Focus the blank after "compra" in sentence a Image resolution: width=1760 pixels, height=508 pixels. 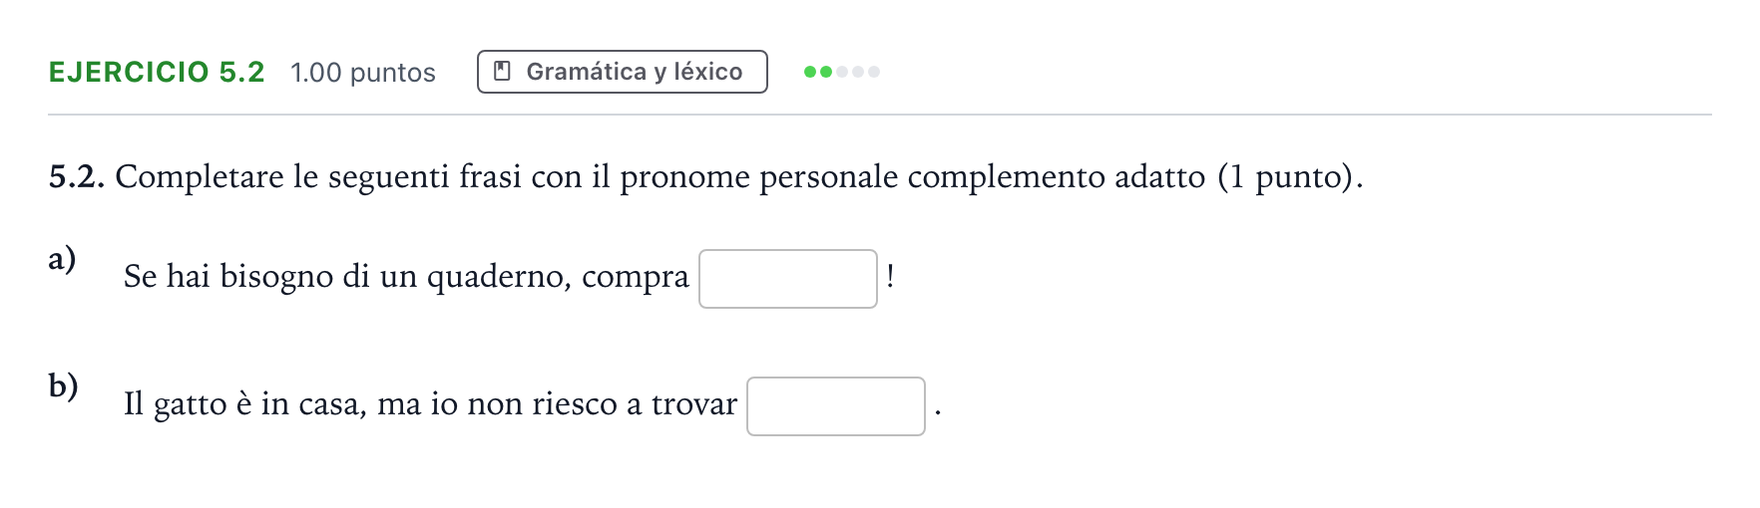[788, 279]
